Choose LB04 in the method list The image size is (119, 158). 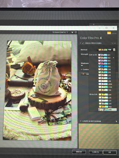105,84
